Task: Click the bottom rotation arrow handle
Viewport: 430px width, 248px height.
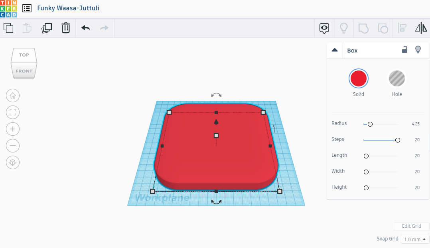Action: coord(216,202)
